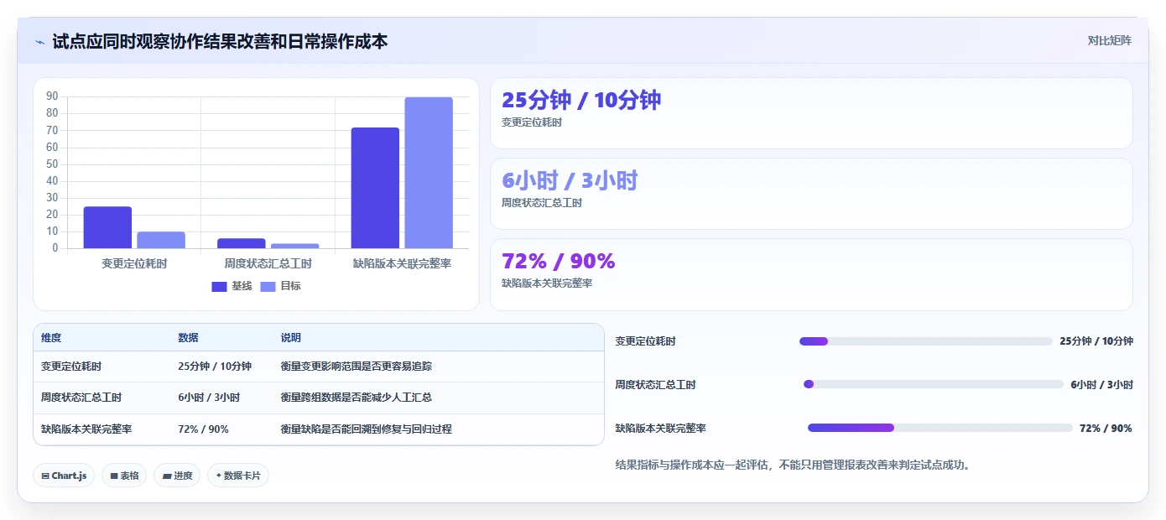Click the 对比矩阵 label in the header
Screen dimensions: 1166x520
coord(1109,40)
